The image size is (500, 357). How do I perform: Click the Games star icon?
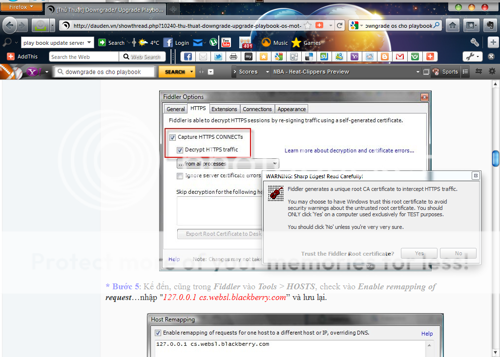[296, 43]
